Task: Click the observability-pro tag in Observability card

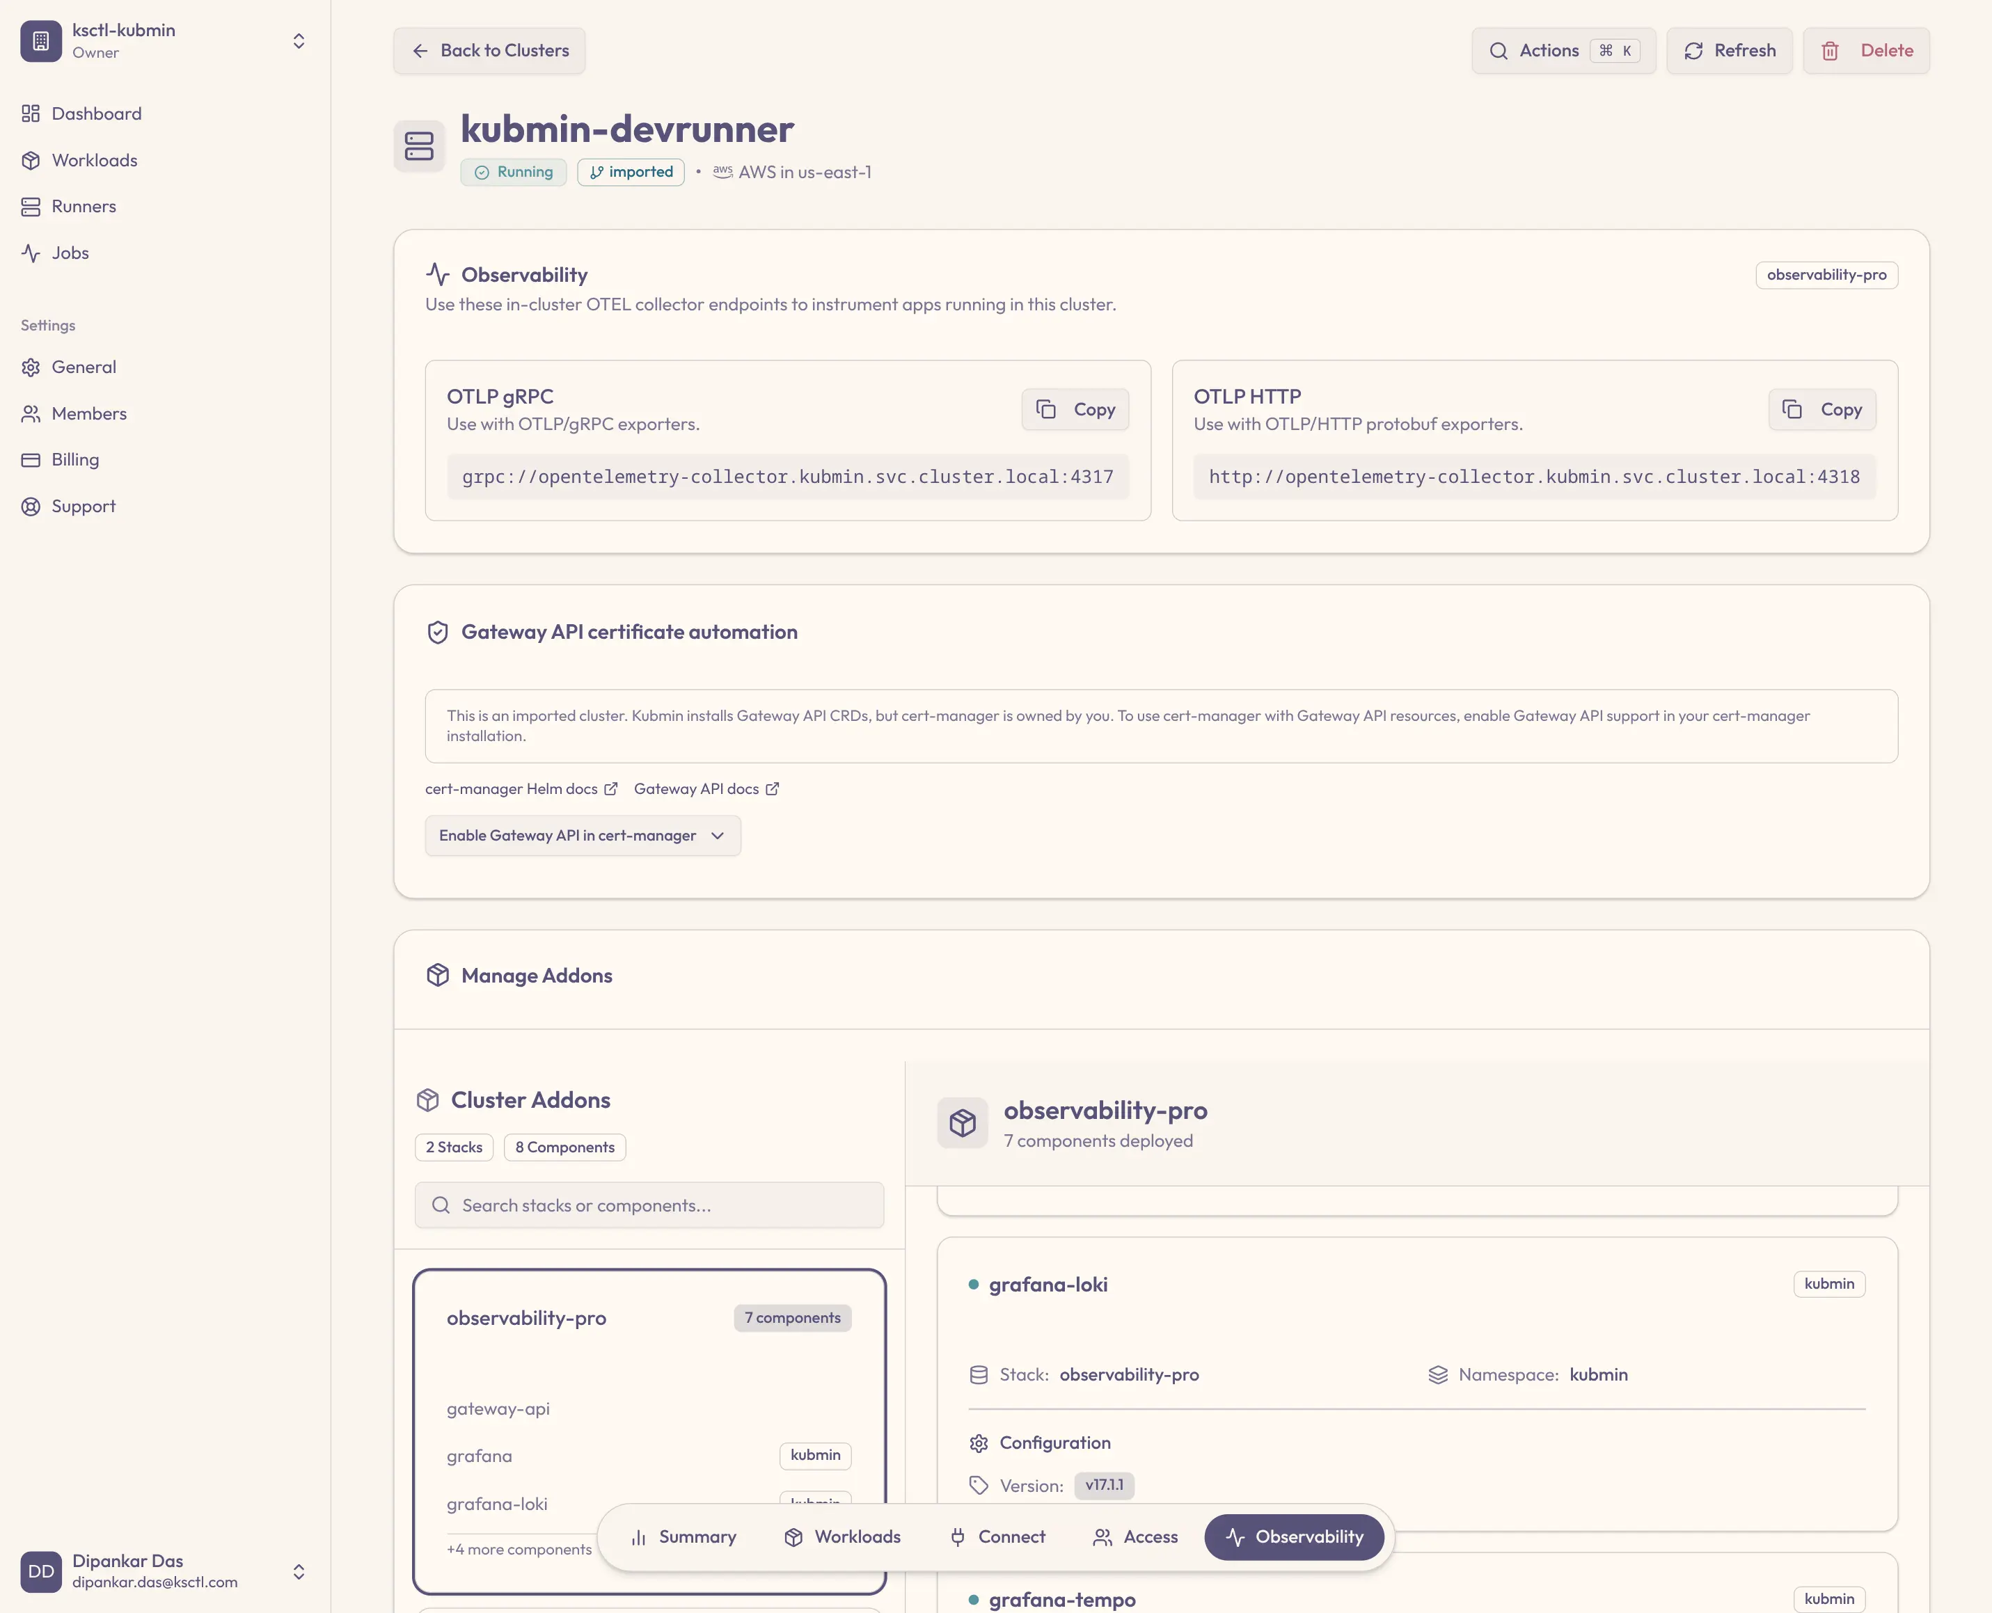Action: (x=1826, y=275)
